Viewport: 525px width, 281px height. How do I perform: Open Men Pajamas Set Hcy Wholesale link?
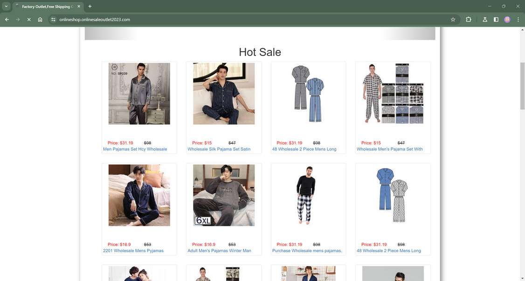[135, 149]
